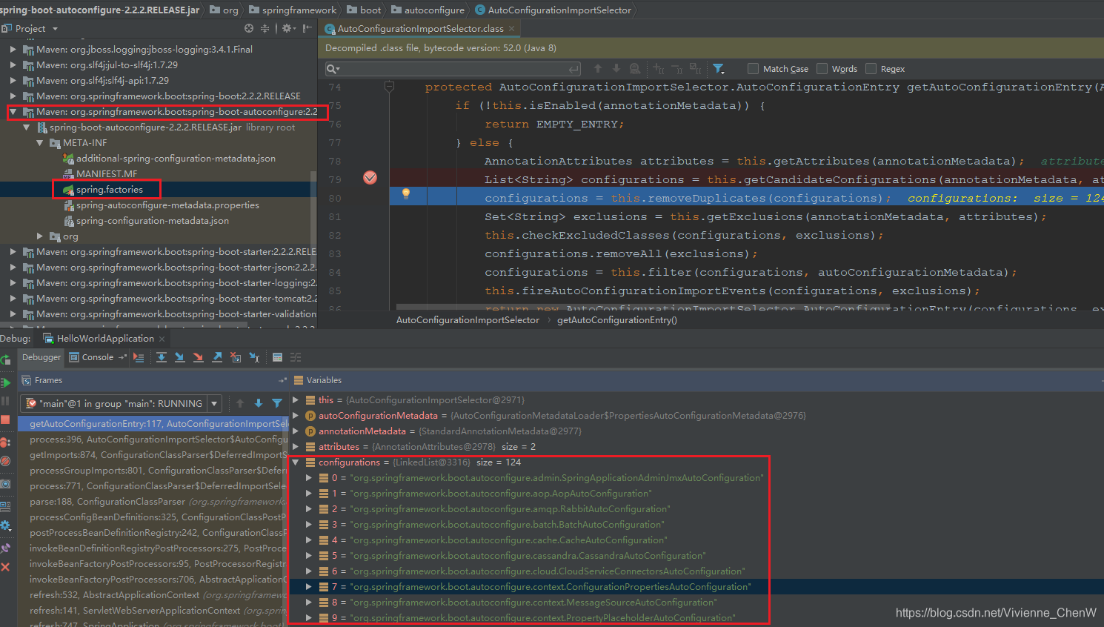This screenshot has height=627, width=1104.
Task: Click previous occurrence up arrow in find bar
Action: 598,69
